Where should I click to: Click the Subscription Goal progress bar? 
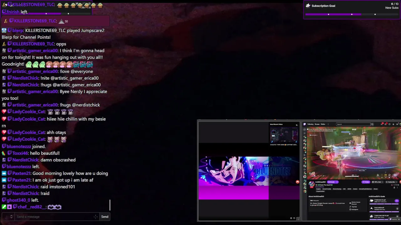point(352,14)
